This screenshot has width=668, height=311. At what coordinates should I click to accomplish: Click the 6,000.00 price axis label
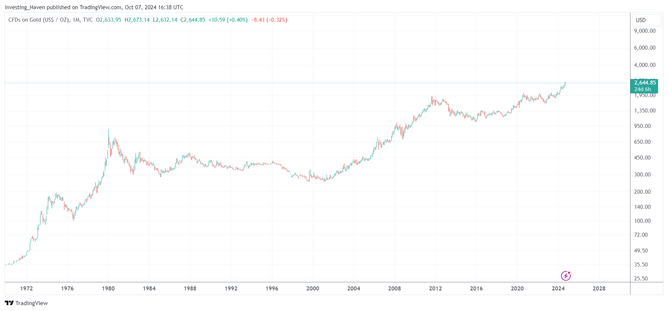point(645,48)
